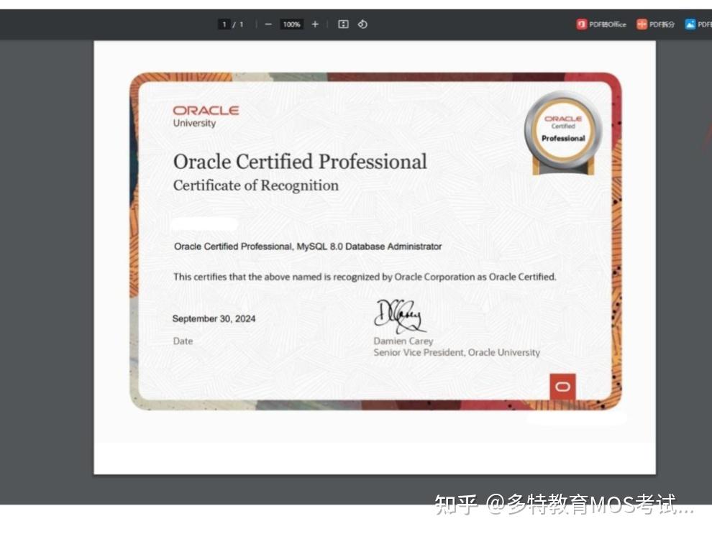Rotate the document with the rotate icon
Image resolution: width=712 pixels, height=534 pixels.
(362, 24)
